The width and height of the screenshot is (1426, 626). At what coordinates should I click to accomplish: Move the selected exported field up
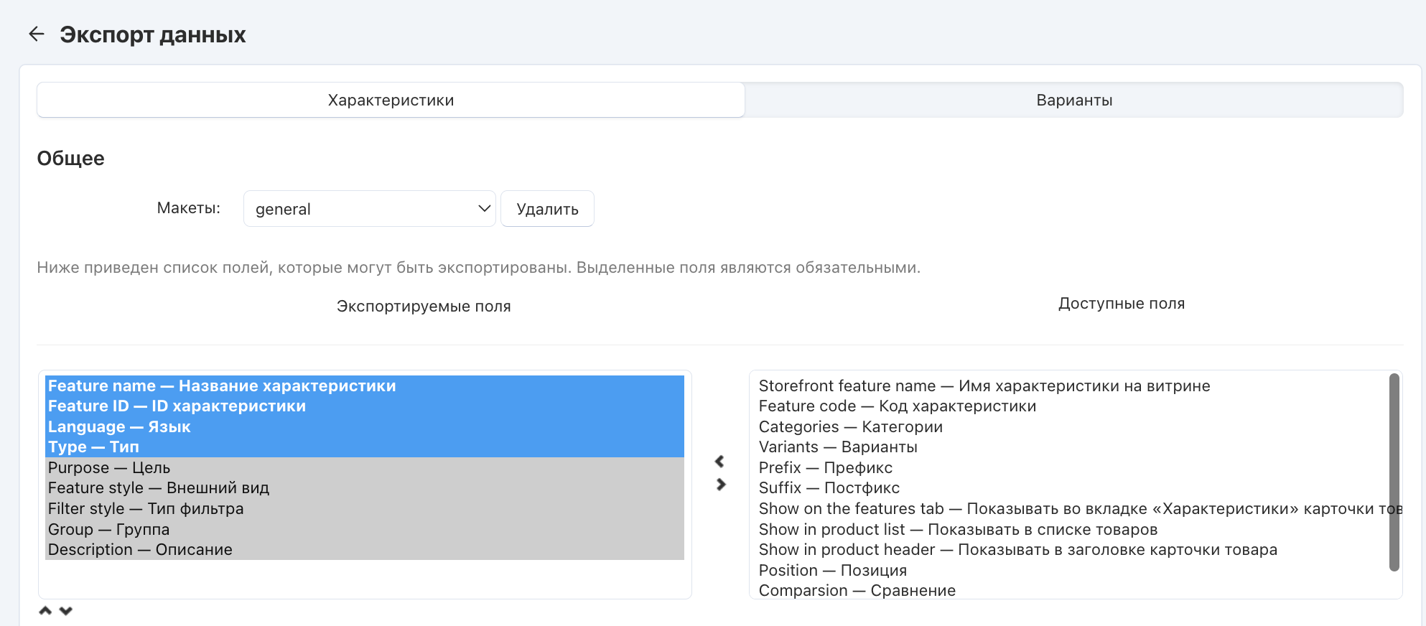(x=45, y=611)
